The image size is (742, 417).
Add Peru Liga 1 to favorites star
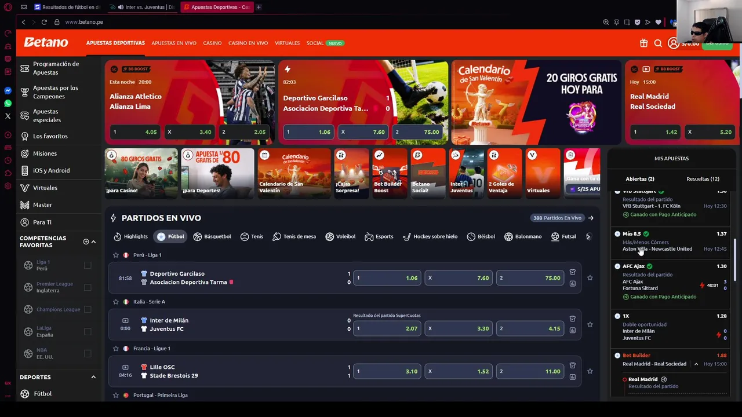[x=115, y=255]
